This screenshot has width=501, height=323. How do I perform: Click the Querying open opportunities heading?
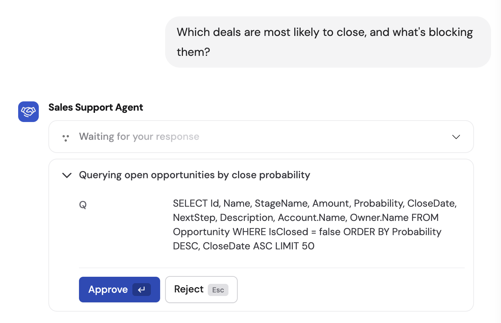194,175
